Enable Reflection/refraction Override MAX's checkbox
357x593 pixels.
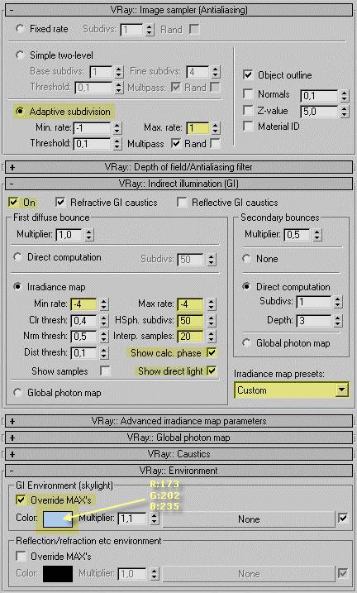pyautogui.click(x=21, y=556)
